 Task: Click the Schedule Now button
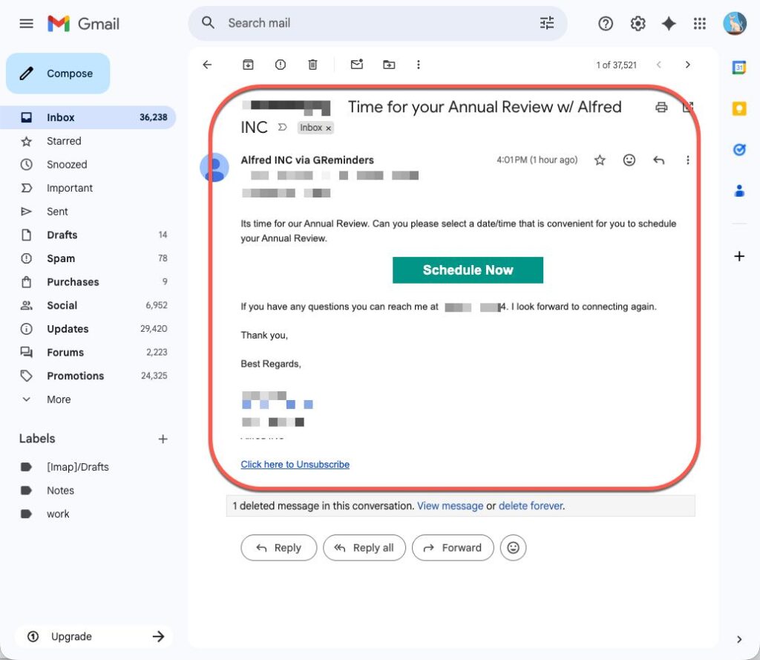[468, 270]
